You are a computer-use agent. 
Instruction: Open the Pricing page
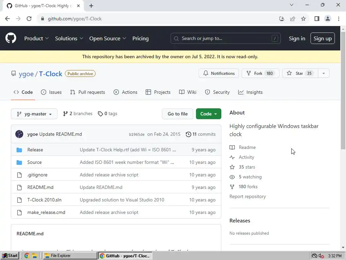[141, 39]
